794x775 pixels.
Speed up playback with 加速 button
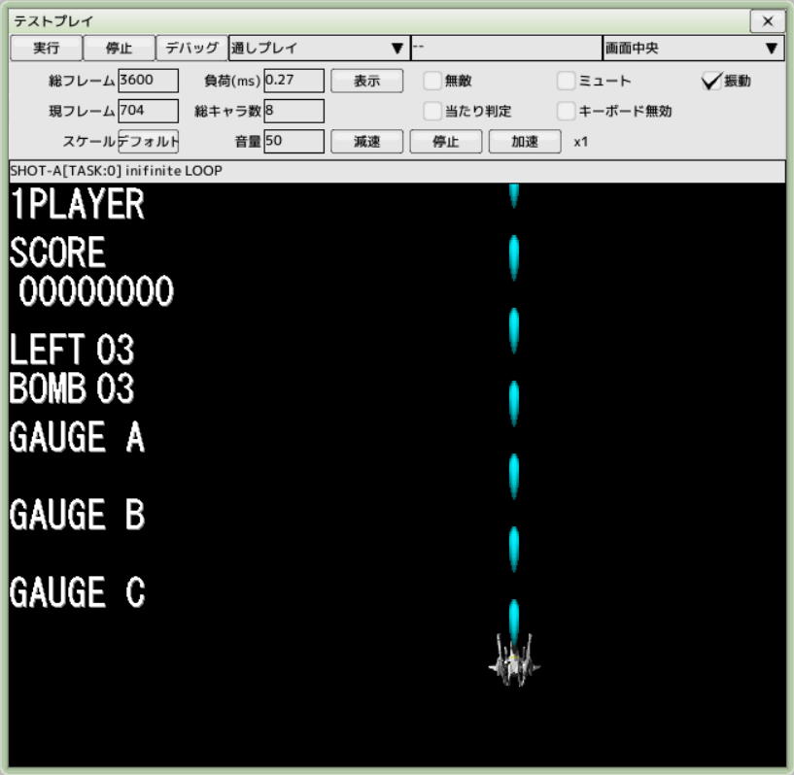coord(525,142)
